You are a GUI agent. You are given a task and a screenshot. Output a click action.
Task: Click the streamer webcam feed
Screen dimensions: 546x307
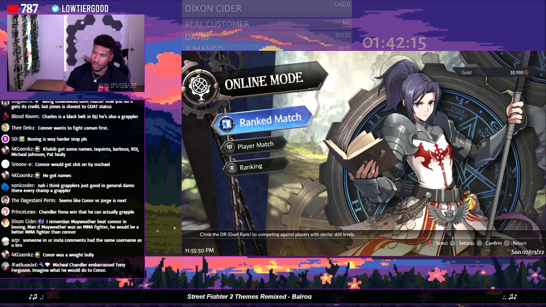(76, 53)
